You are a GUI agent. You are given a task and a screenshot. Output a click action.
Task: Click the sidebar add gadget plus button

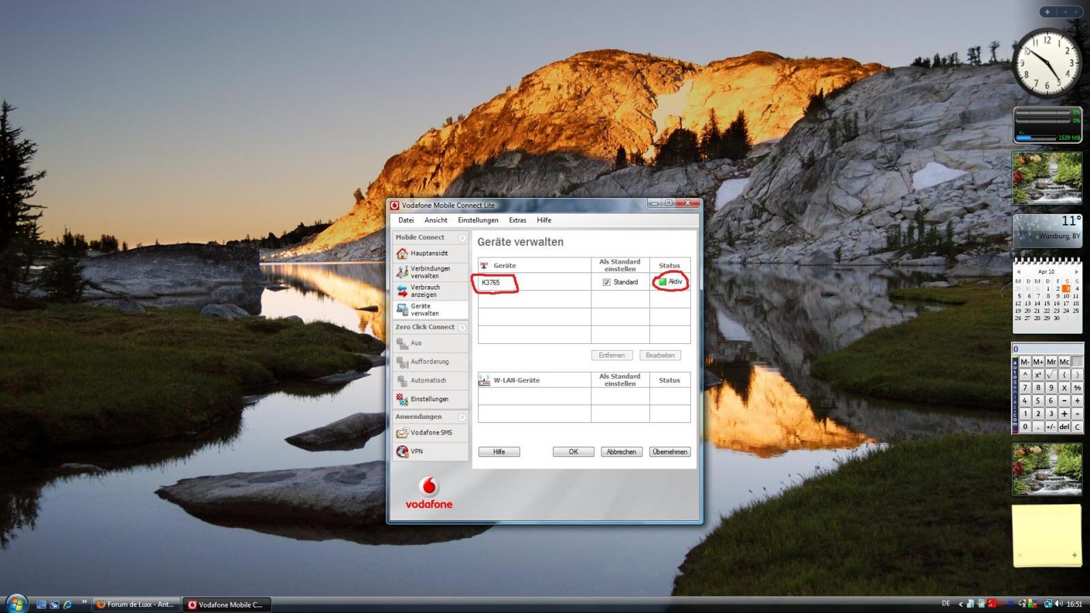click(1048, 12)
